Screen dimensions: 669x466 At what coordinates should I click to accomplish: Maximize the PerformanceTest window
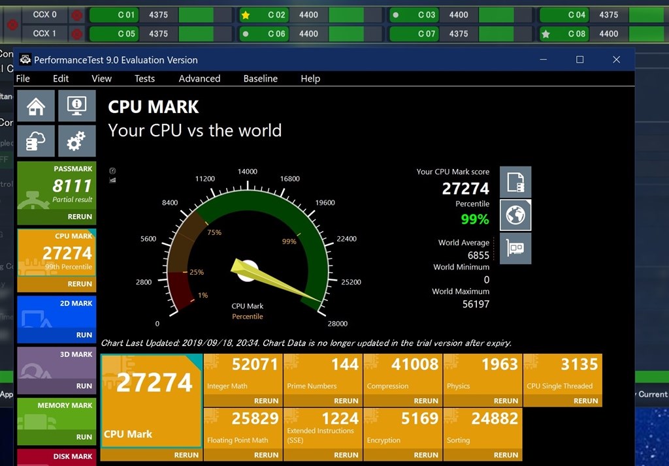click(580, 59)
